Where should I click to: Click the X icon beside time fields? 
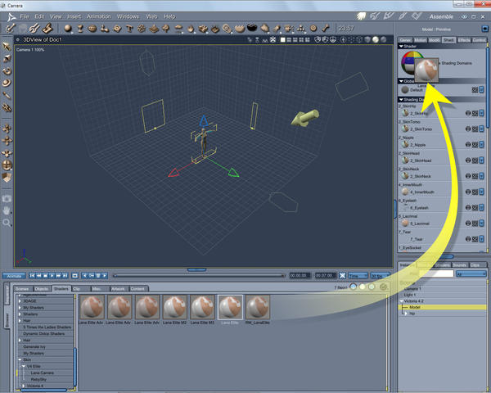(342, 275)
